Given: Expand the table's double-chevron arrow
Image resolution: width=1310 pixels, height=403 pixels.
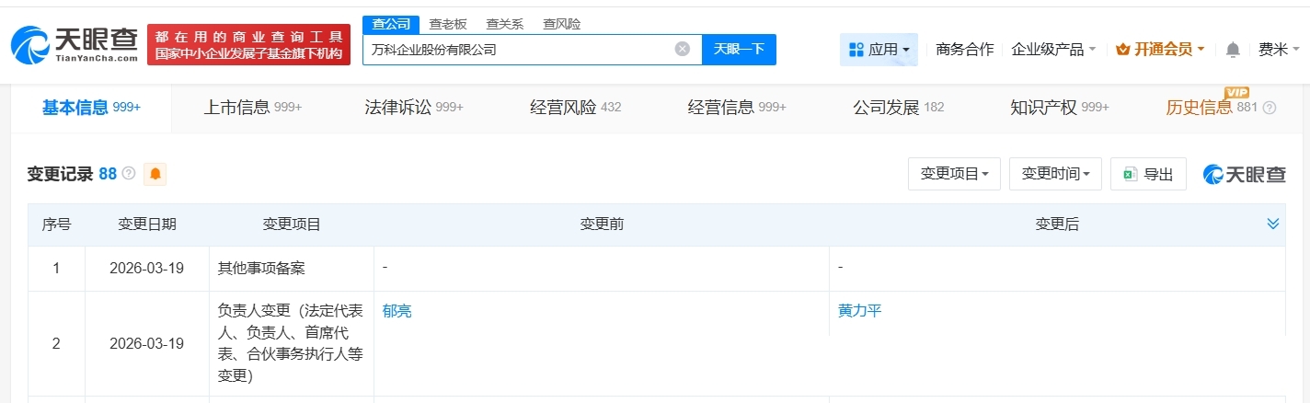Looking at the screenshot, I should pos(1273,224).
